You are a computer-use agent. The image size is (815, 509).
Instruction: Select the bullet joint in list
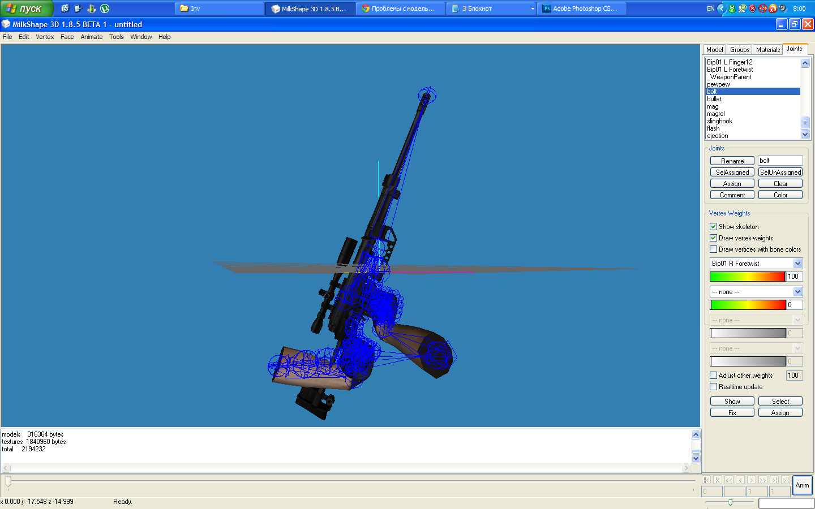click(714, 99)
